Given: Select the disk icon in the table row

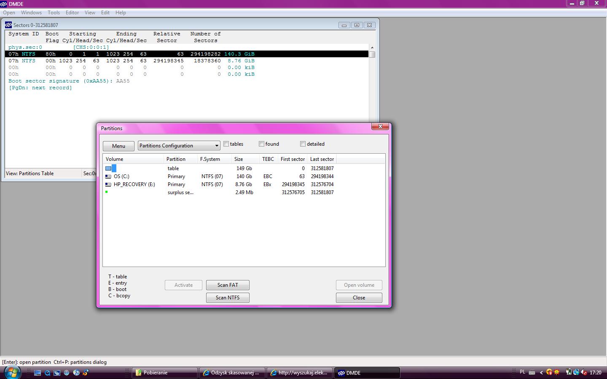Looking at the screenshot, I should pos(108,168).
